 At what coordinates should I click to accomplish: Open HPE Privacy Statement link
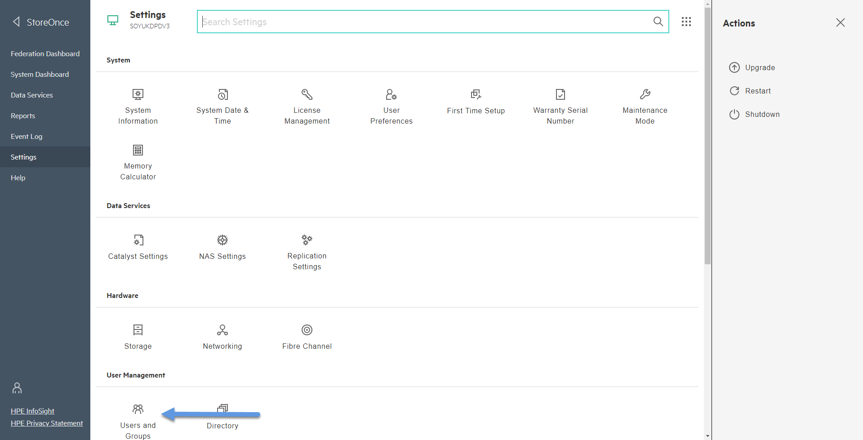(x=47, y=423)
